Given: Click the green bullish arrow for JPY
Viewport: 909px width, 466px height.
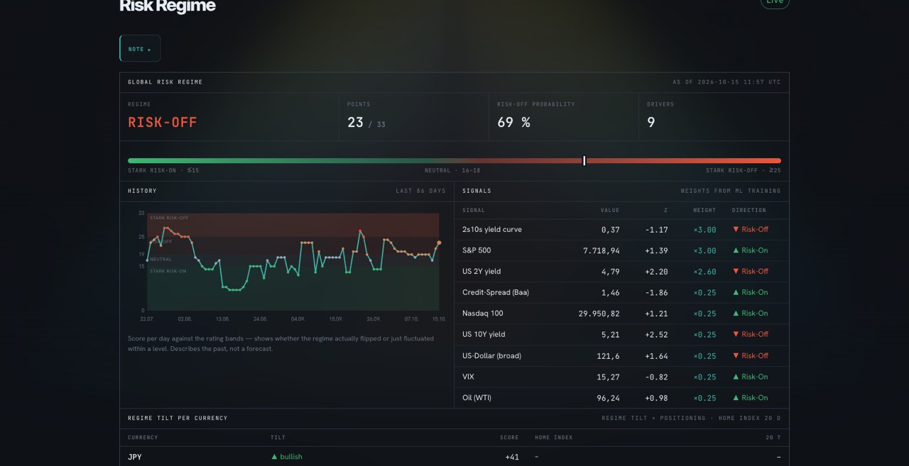Looking at the screenshot, I should point(274,457).
